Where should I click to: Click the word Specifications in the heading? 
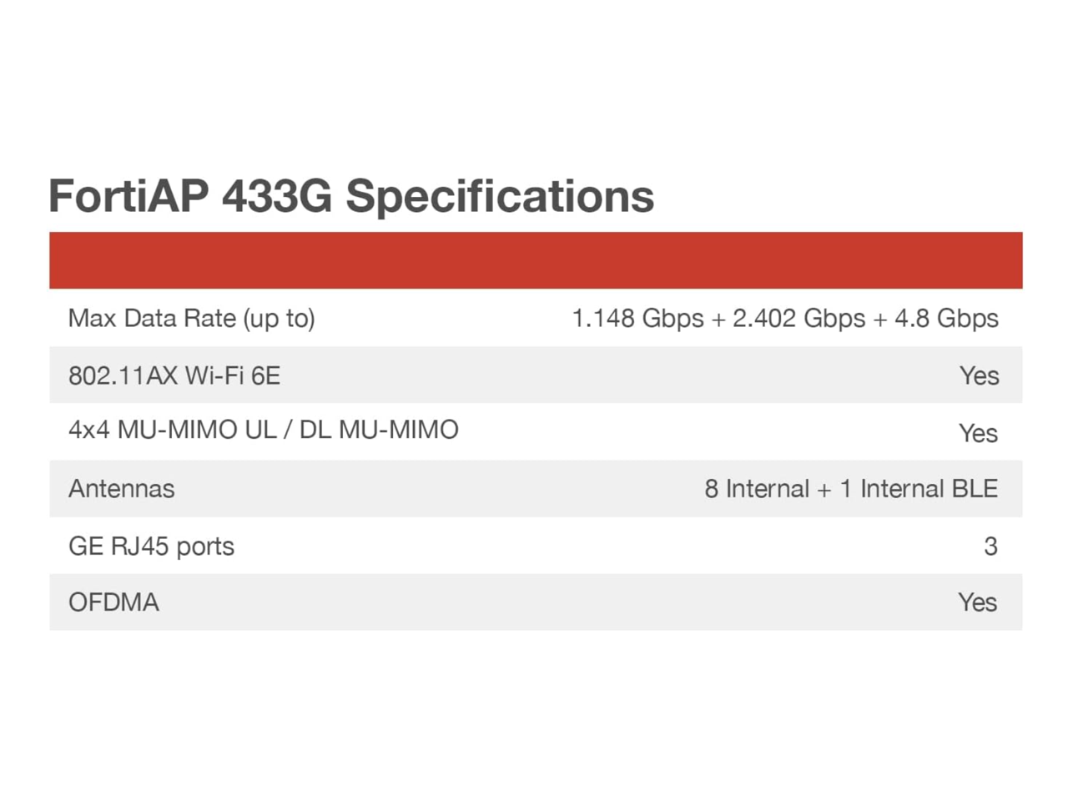(x=500, y=196)
